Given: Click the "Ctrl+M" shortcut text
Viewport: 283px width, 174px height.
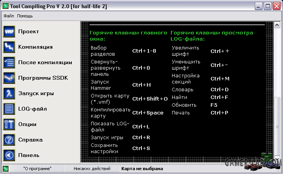Looking at the screenshot, I should point(220,78).
